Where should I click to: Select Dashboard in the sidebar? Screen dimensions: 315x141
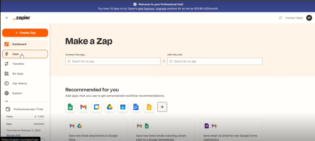(x=25, y=44)
